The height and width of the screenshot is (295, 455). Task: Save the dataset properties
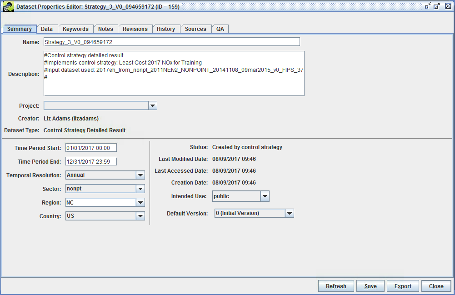click(370, 286)
